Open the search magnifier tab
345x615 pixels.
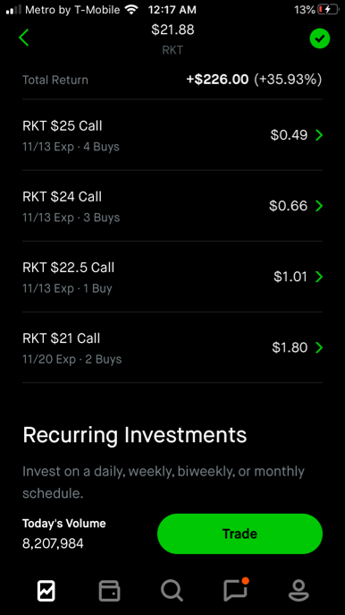172,591
